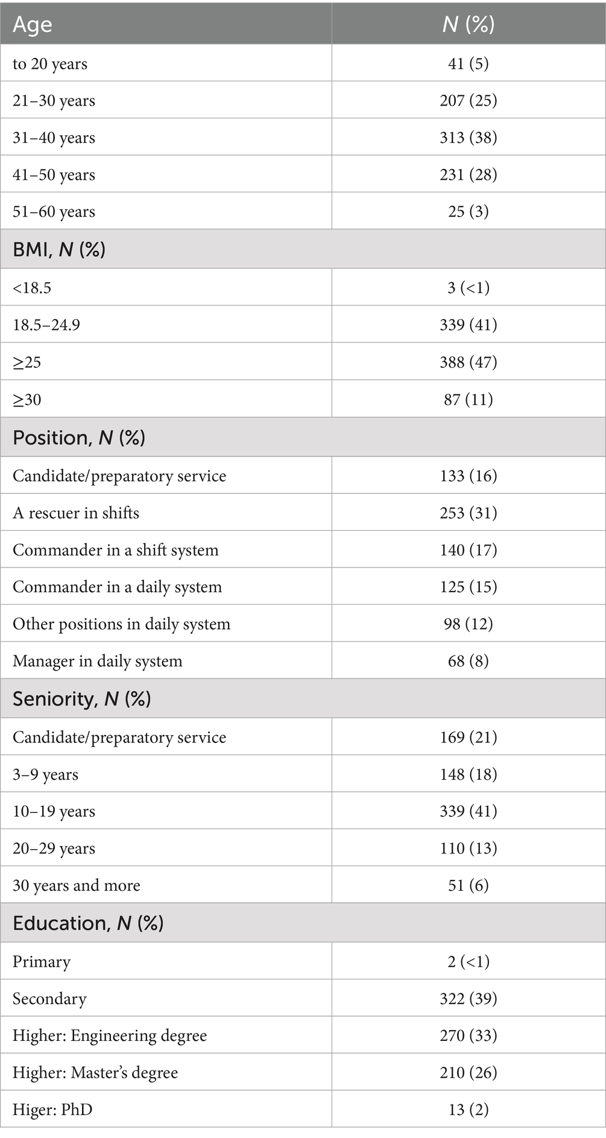The height and width of the screenshot is (1138, 606).
Task: Click the 18.5–24.9 BMI row
Action: [303, 324]
